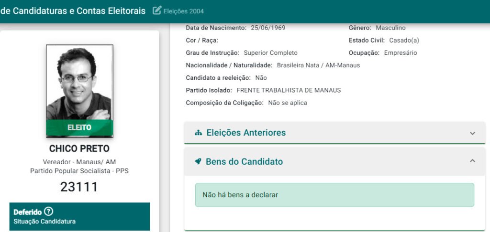Click the green ELEITO badge
The width and height of the screenshot is (490, 232).
(x=79, y=127)
